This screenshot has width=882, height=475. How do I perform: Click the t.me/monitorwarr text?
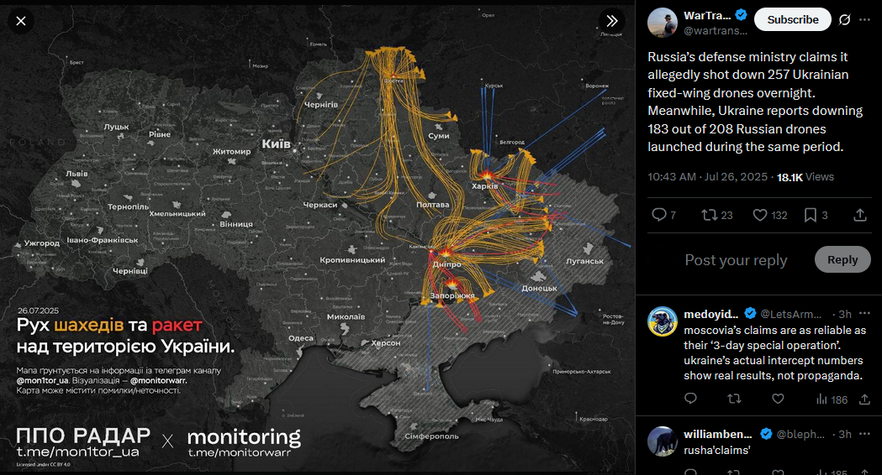coord(240,452)
